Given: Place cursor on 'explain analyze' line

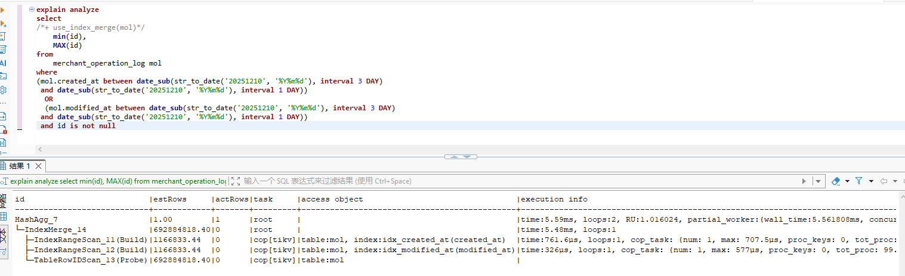Looking at the screenshot, I should pos(67,10).
